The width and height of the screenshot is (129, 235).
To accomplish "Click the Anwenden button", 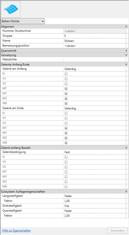I will tap(117, 230).
